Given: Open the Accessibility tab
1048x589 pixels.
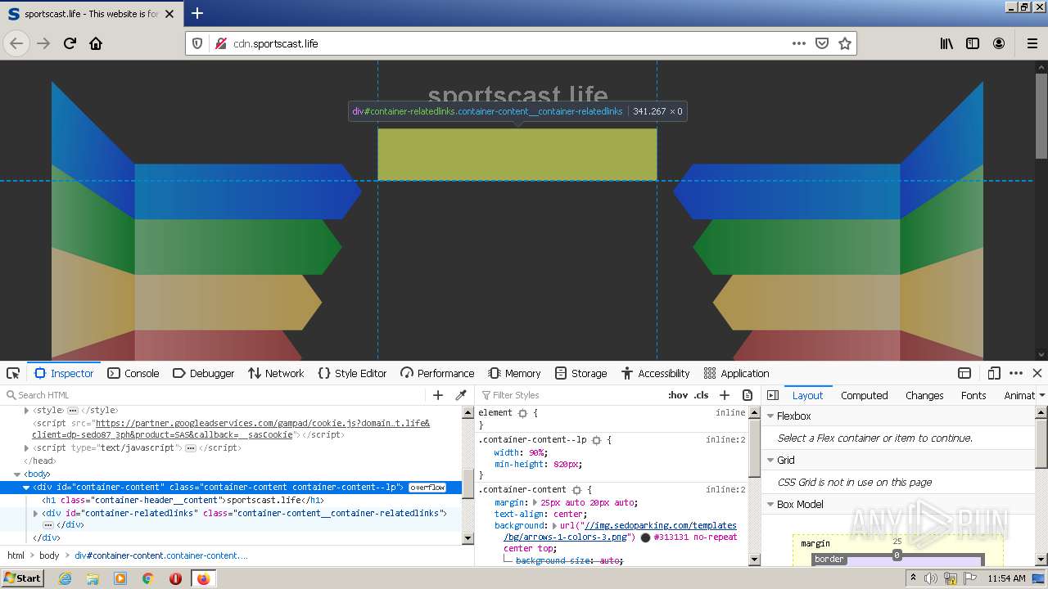Looking at the screenshot, I should tap(655, 373).
